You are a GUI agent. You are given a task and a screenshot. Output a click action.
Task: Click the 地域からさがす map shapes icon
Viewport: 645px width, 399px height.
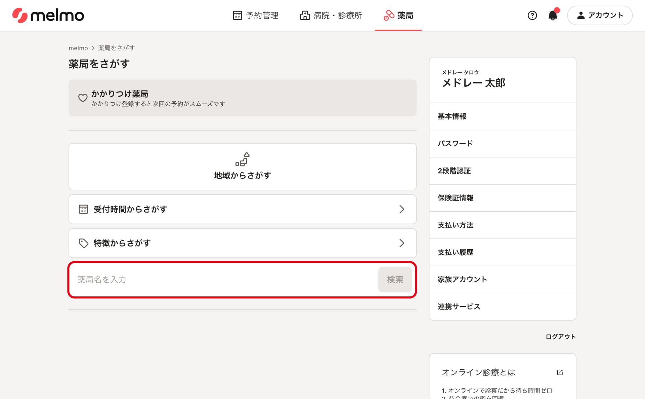[242, 159]
